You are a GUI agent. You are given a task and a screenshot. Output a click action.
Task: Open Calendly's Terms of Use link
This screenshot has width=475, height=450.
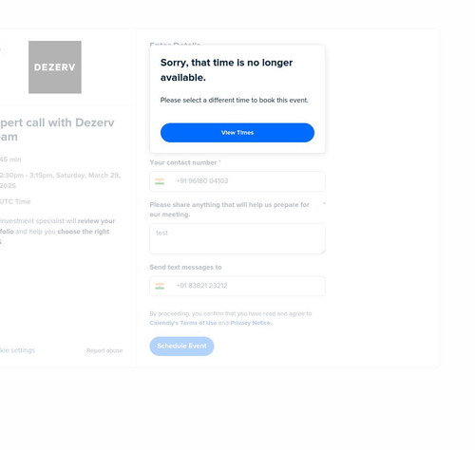coord(183,323)
